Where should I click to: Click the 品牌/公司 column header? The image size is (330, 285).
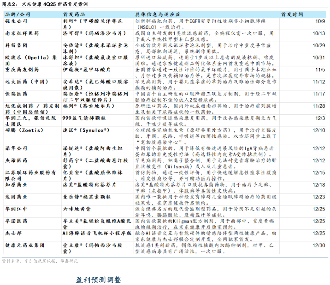click(18, 14)
